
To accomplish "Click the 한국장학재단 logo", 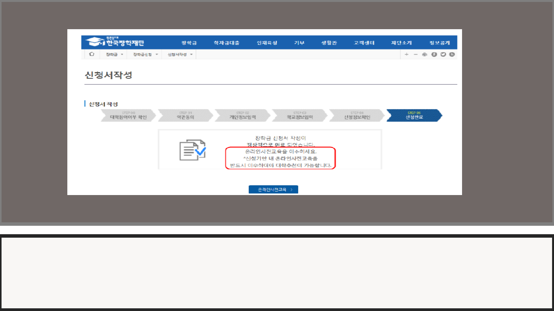I will coord(115,42).
